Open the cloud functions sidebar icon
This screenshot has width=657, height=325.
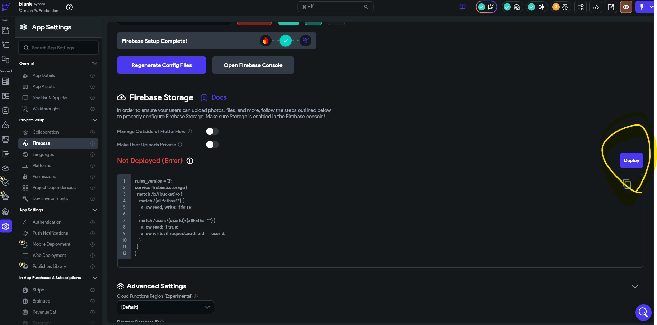point(6,168)
